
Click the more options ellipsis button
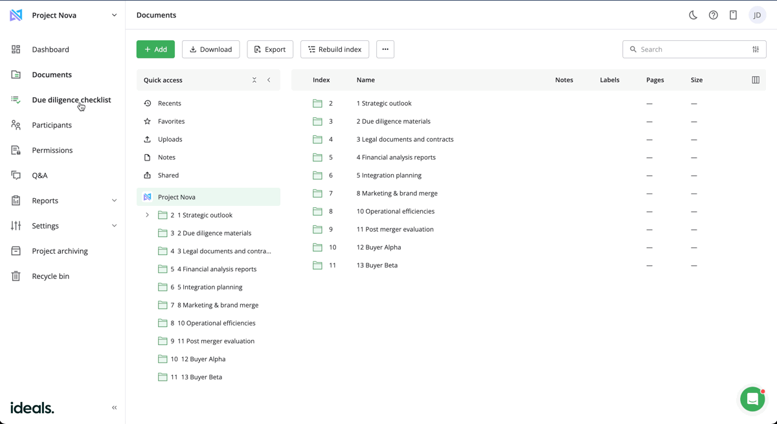click(x=385, y=49)
